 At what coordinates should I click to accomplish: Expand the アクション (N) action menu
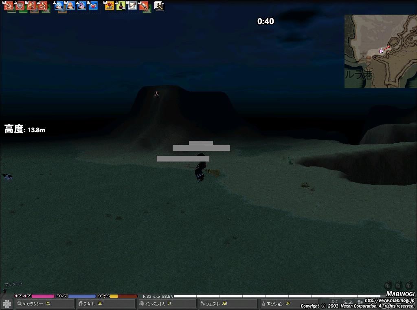click(289, 304)
